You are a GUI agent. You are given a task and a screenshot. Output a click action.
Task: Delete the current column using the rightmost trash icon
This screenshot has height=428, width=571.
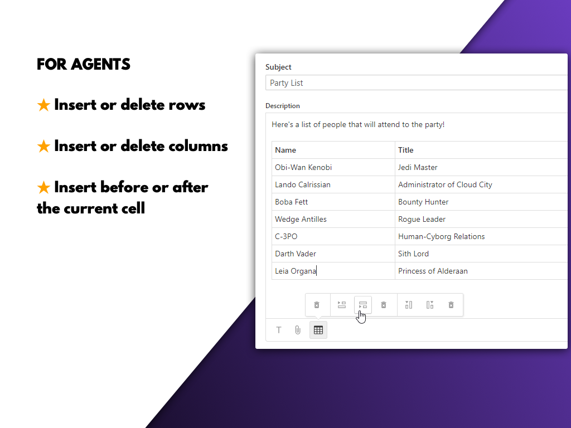coord(451,305)
